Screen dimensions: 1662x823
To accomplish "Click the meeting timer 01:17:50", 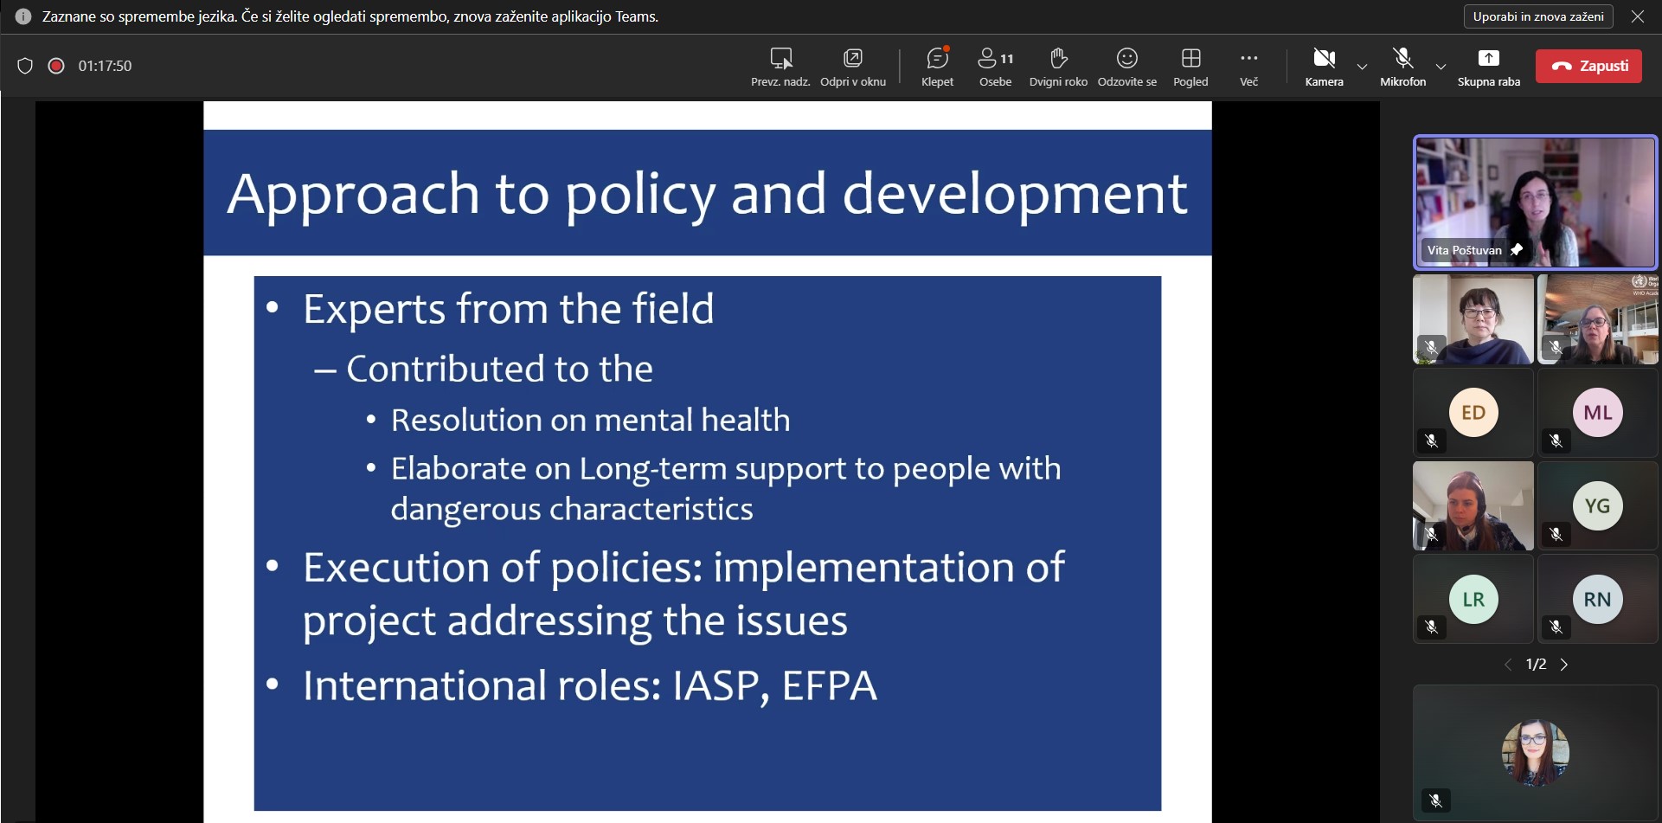I will [105, 66].
